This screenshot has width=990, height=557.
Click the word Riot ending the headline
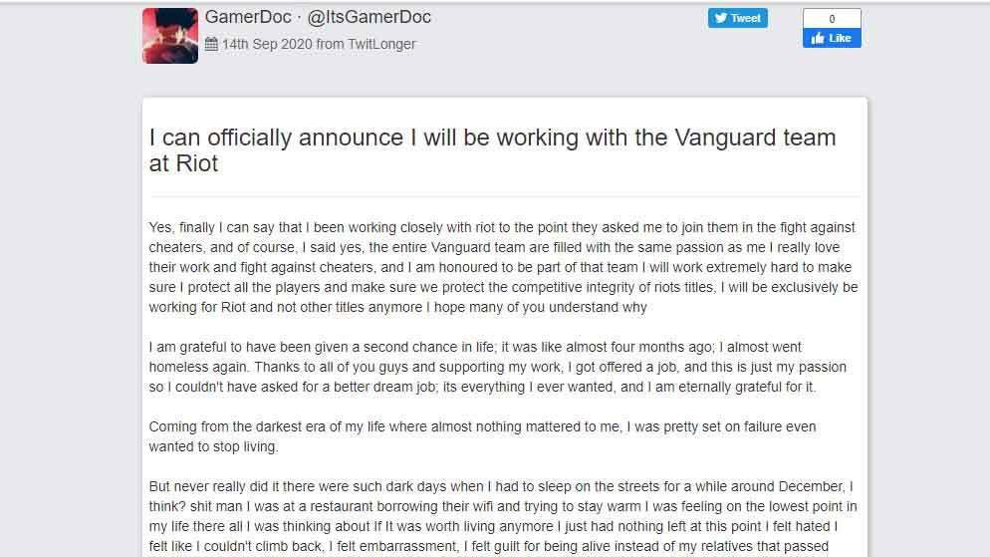[197, 163]
